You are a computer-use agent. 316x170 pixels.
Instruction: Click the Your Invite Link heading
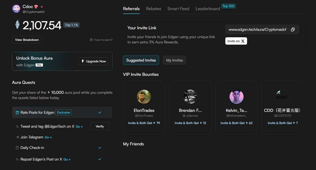point(142,28)
